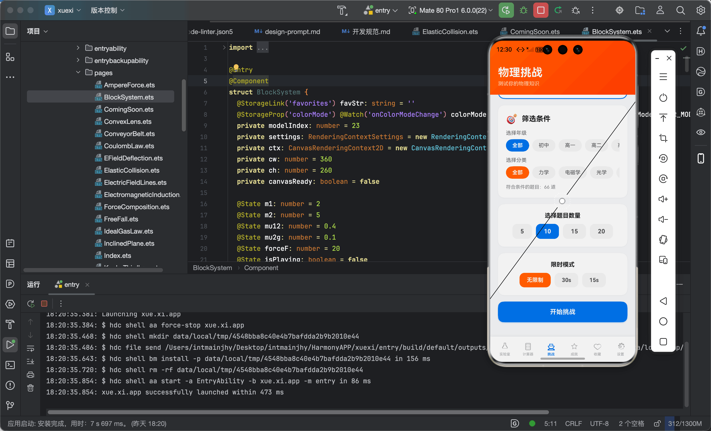
Task: Select category 光学 chip
Action: pos(601,172)
